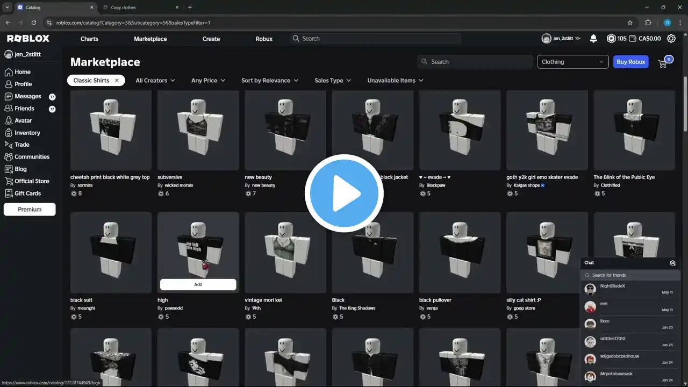Open the Sort by Relevance dropdown
Image resolution: width=688 pixels, height=387 pixels.
[270, 81]
